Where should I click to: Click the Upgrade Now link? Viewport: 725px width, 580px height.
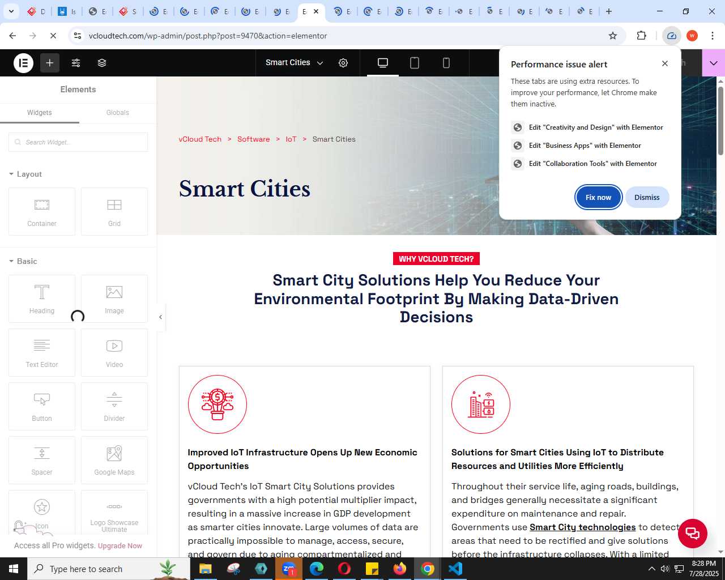point(120,546)
